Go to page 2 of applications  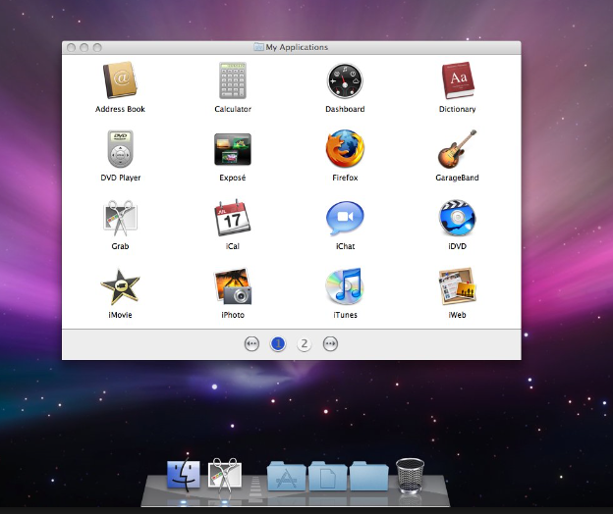pyautogui.click(x=305, y=343)
